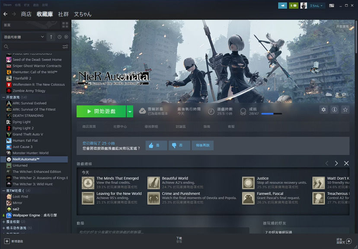Click the Dying Light 2 icon
The width and height of the screenshot is (358, 249).
tap(9, 128)
